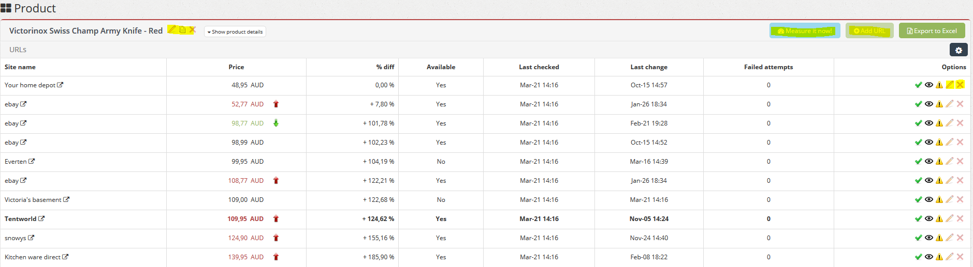Edit the product name with pencil icon
The height and width of the screenshot is (267, 973).
[172, 29]
